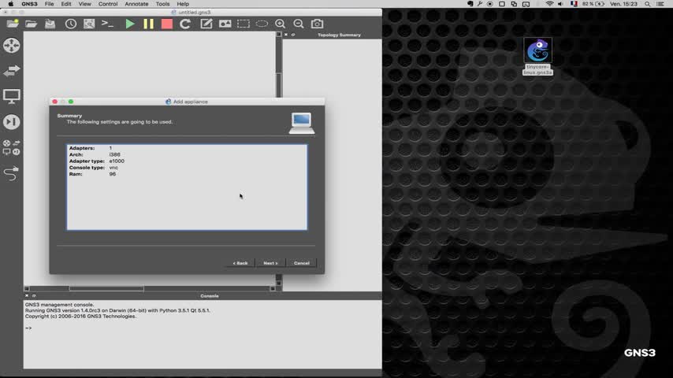
Task: Zoom in on the topology
Action: (281, 24)
